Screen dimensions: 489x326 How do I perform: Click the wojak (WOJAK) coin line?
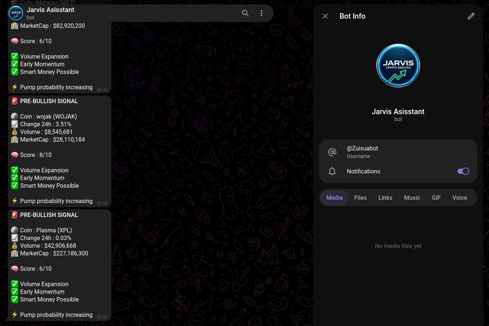(48, 116)
